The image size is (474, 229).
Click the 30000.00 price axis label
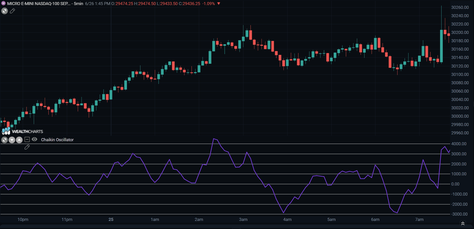coord(460,116)
